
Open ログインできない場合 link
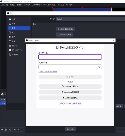(48, 72)
